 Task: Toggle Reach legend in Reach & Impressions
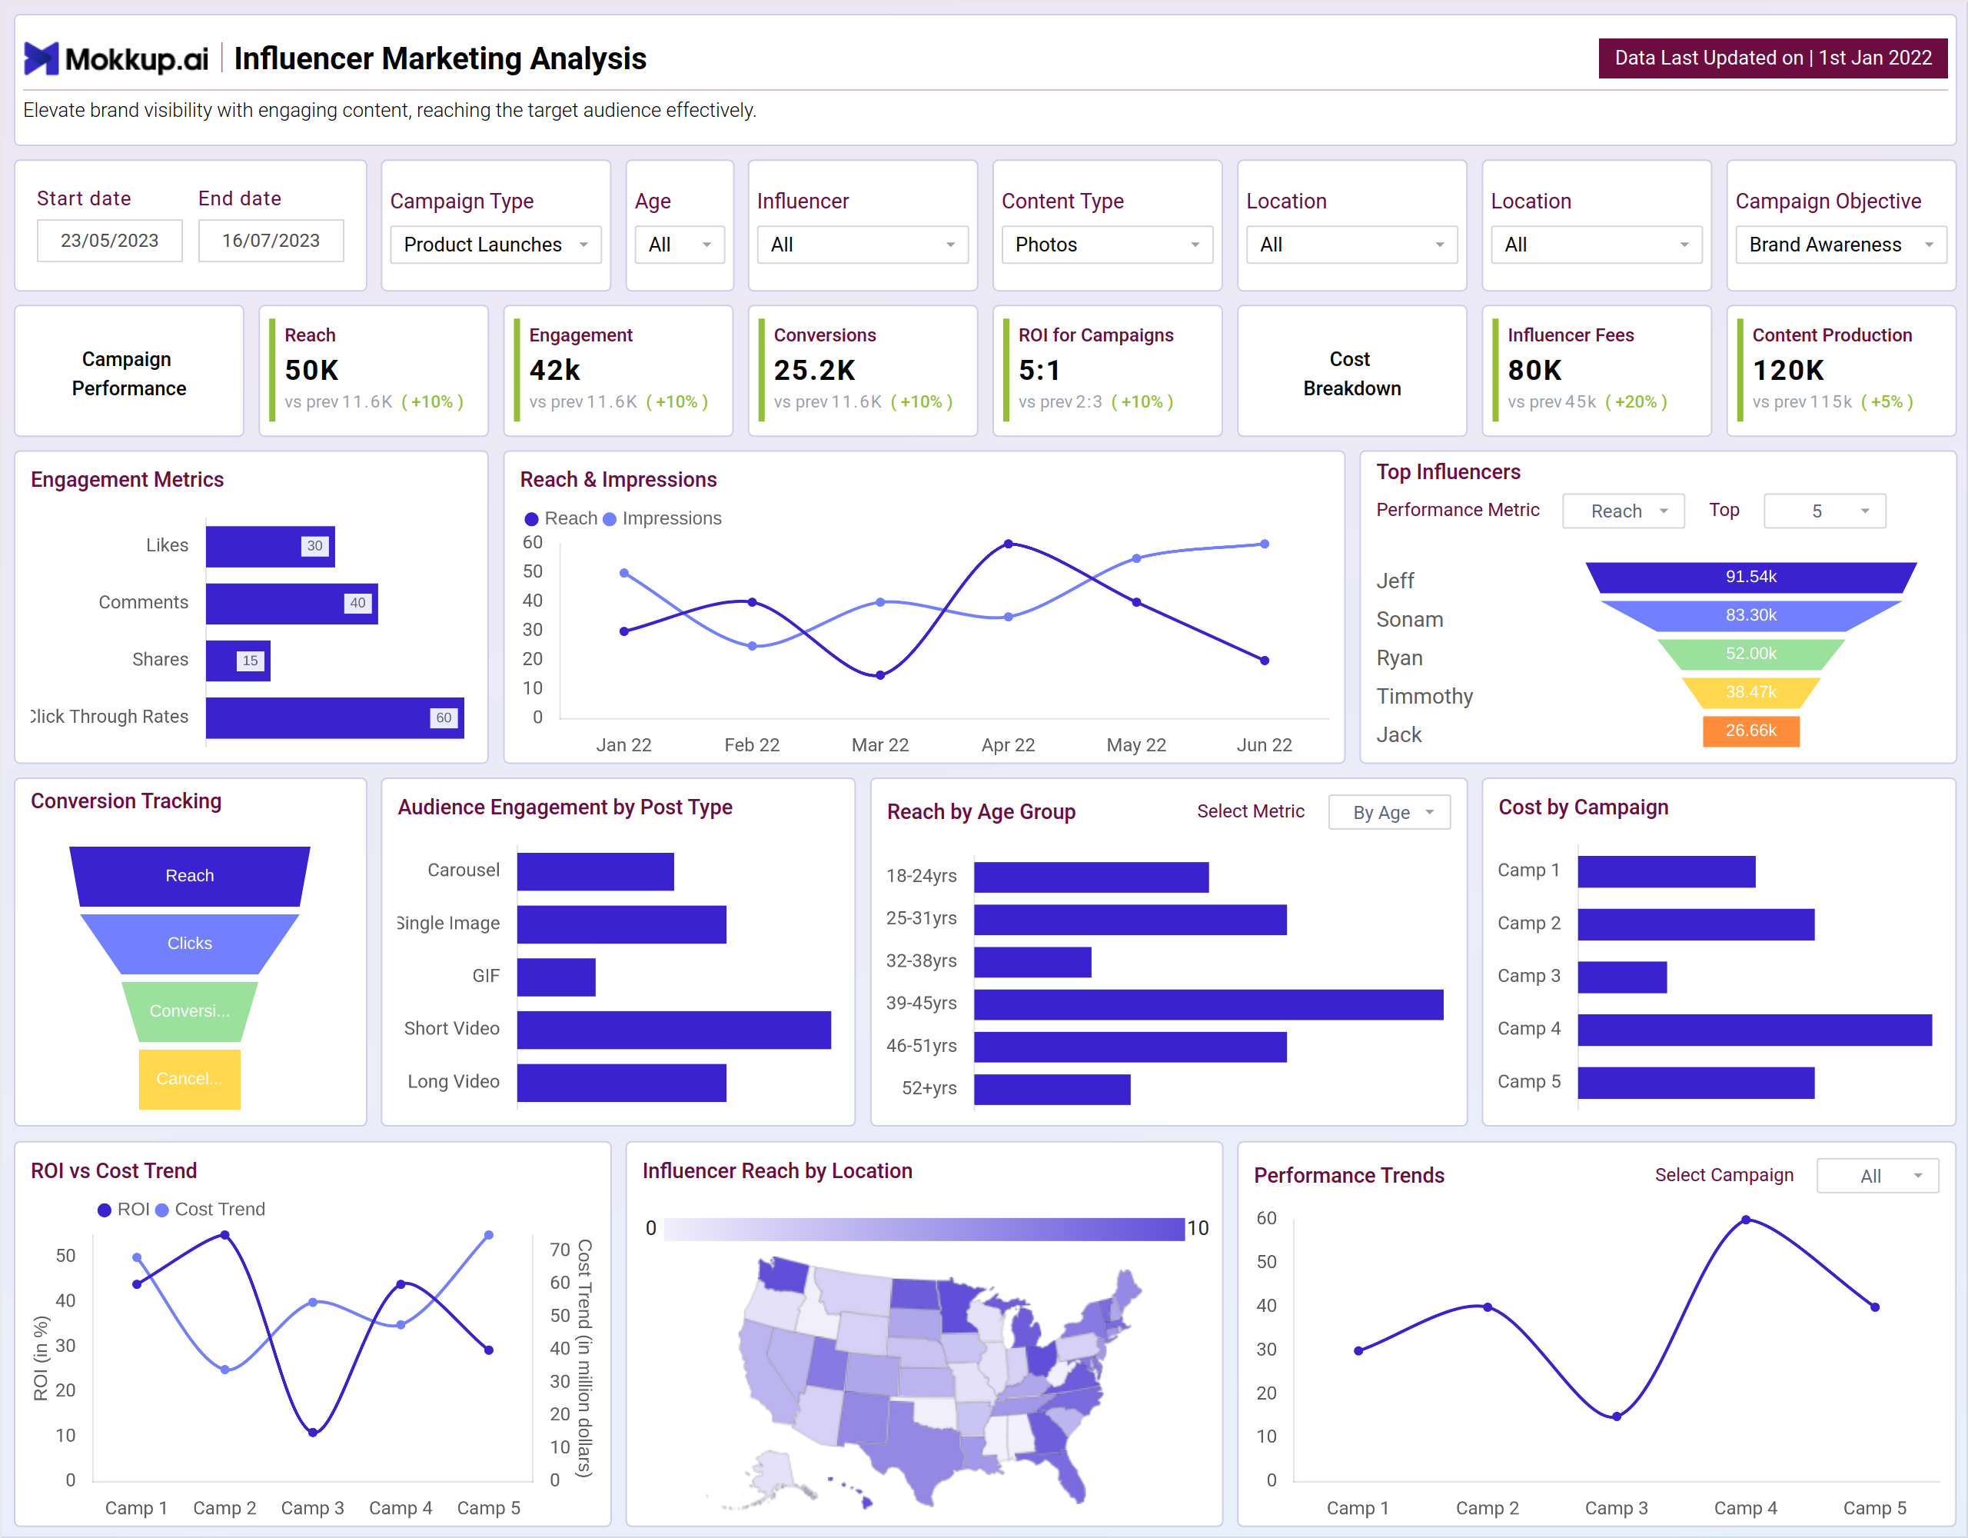click(560, 518)
